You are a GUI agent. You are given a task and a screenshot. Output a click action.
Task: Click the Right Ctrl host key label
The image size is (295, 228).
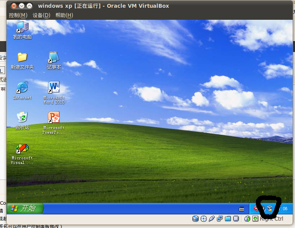click(x=271, y=219)
